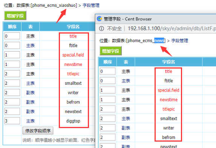Click order field of newstext row, xiaoshuo window
The height and width of the screenshot is (148, 216).
pos(12,111)
